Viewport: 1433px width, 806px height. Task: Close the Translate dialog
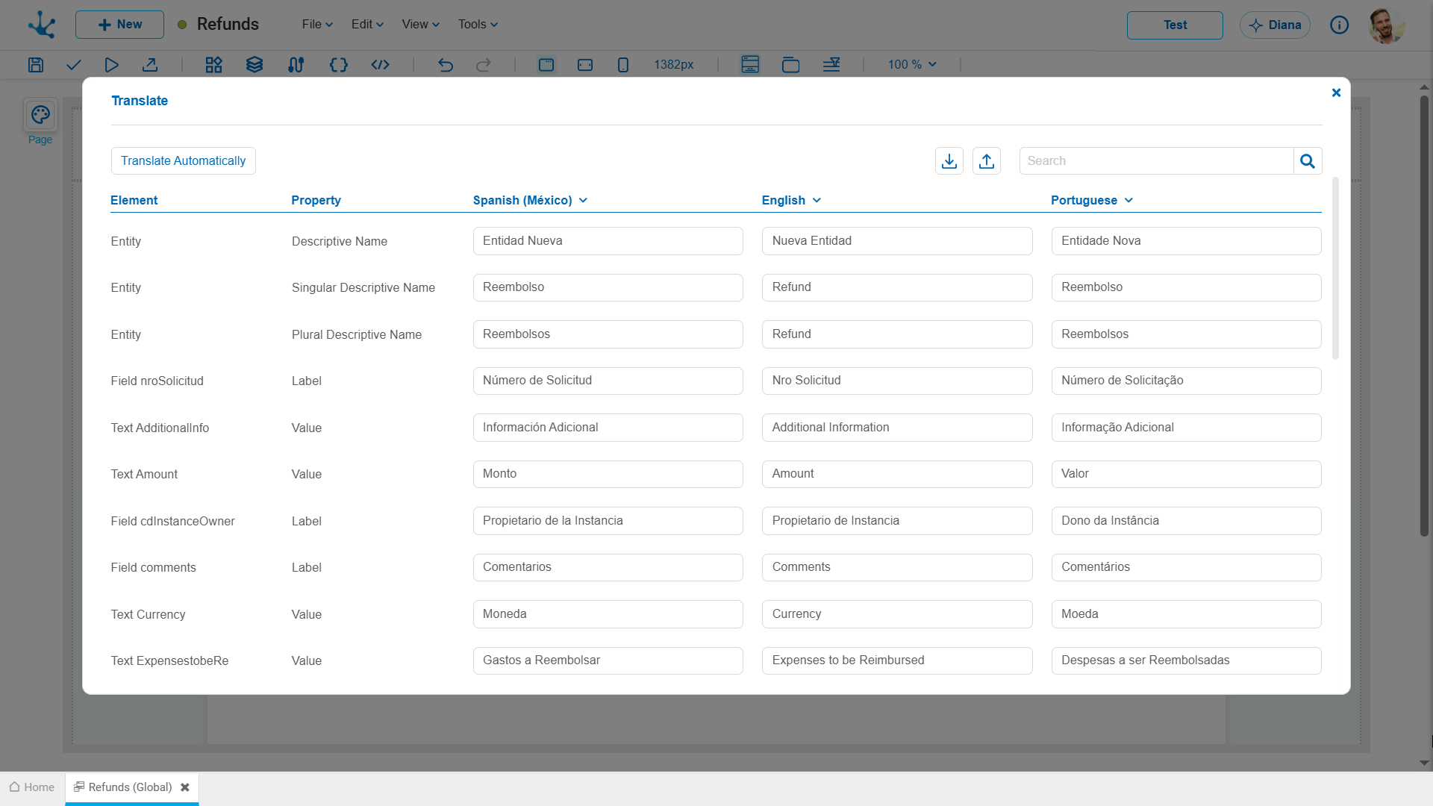tap(1336, 93)
